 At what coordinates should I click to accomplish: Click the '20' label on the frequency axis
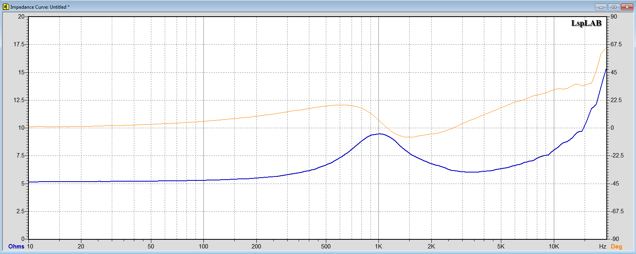tap(81, 246)
